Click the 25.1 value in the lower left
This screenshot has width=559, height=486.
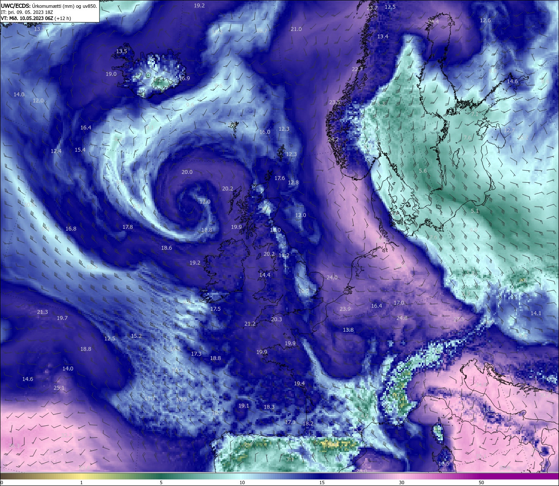[x=59, y=387]
